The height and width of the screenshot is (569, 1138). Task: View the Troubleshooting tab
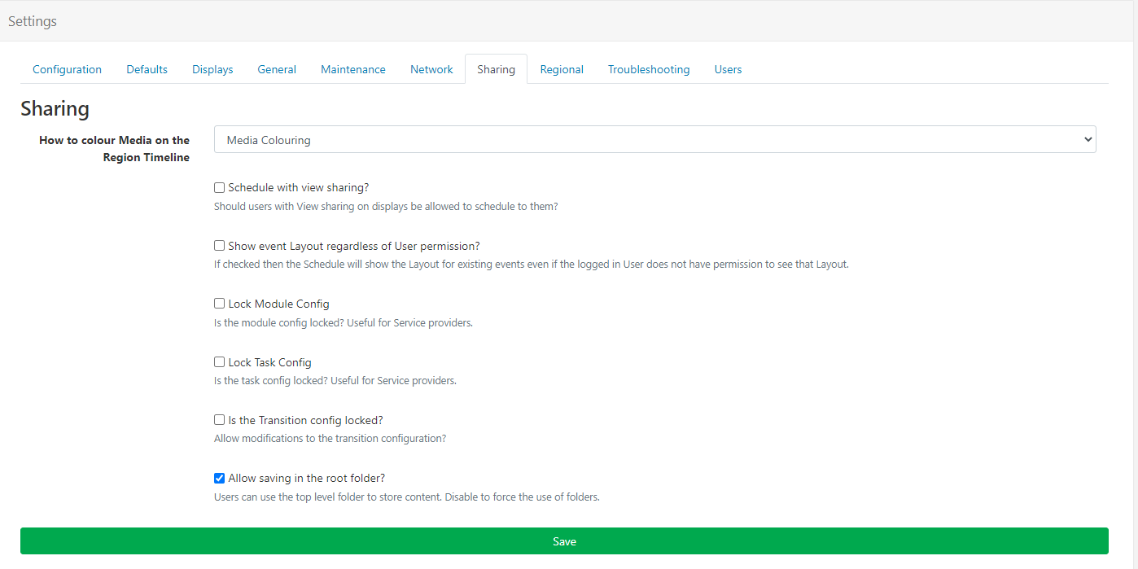(x=648, y=69)
